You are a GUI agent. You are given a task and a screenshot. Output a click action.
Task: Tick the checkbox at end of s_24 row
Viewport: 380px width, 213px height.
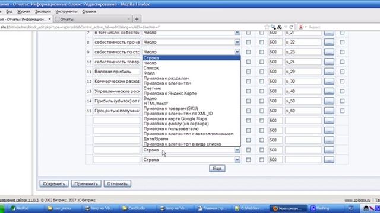pos(342,62)
